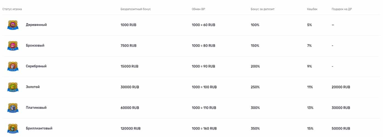Click the Бонус за депозит header

coord(263,9)
